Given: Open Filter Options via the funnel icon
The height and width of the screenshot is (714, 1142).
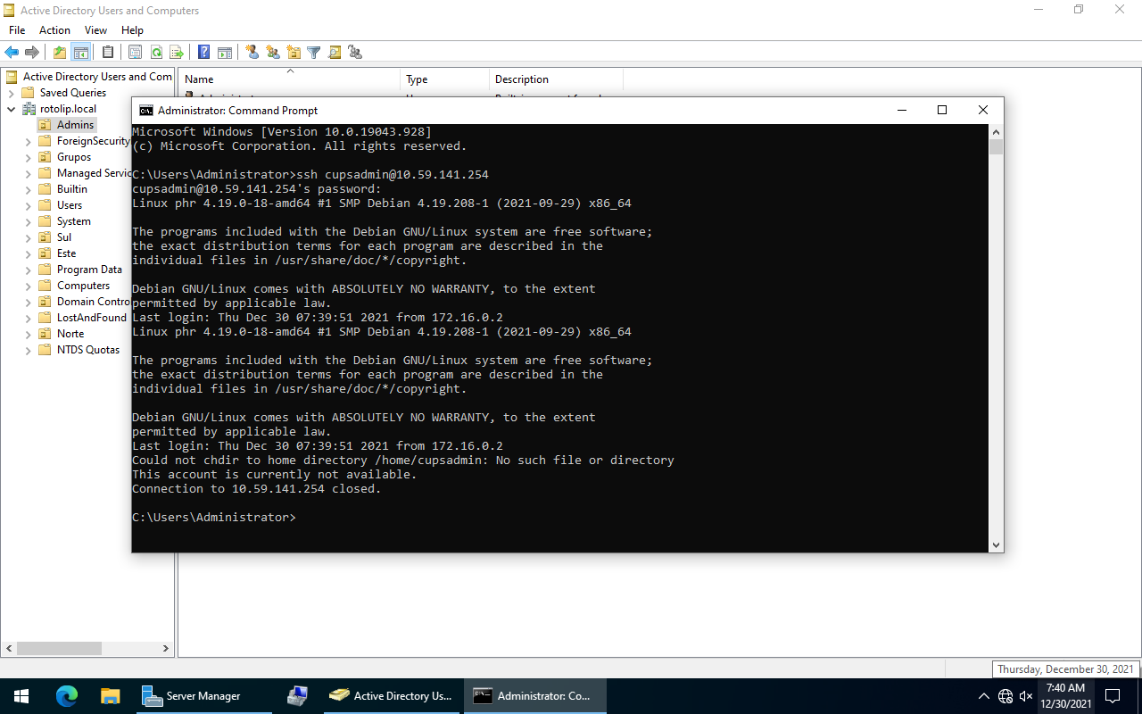Looking at the screenshot, I should [314, 53].
